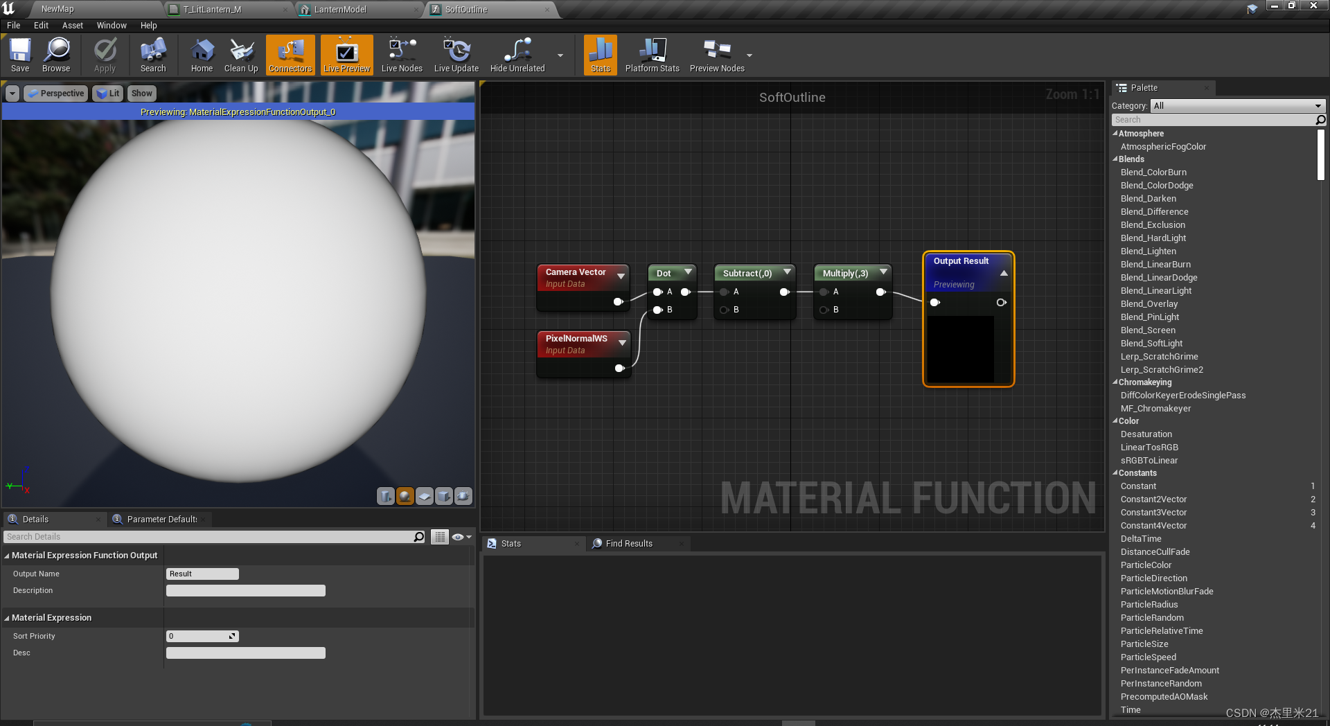Toggle Connectors visibility in the graph
This screenshot has height=726, width=1330.
coord(290,55)
